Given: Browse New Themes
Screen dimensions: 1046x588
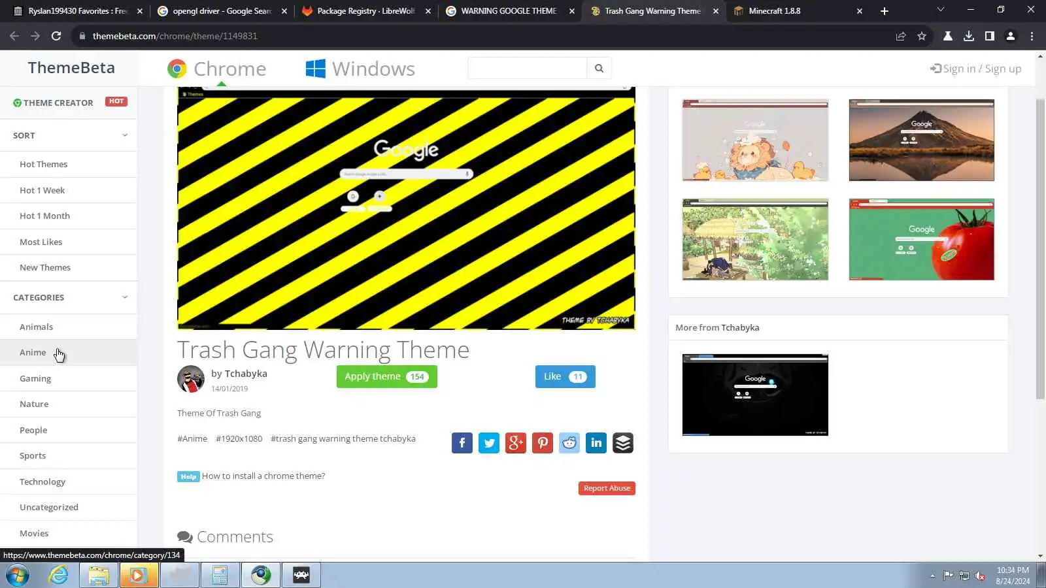Looking at the screenshot, I should pos(45,267).
